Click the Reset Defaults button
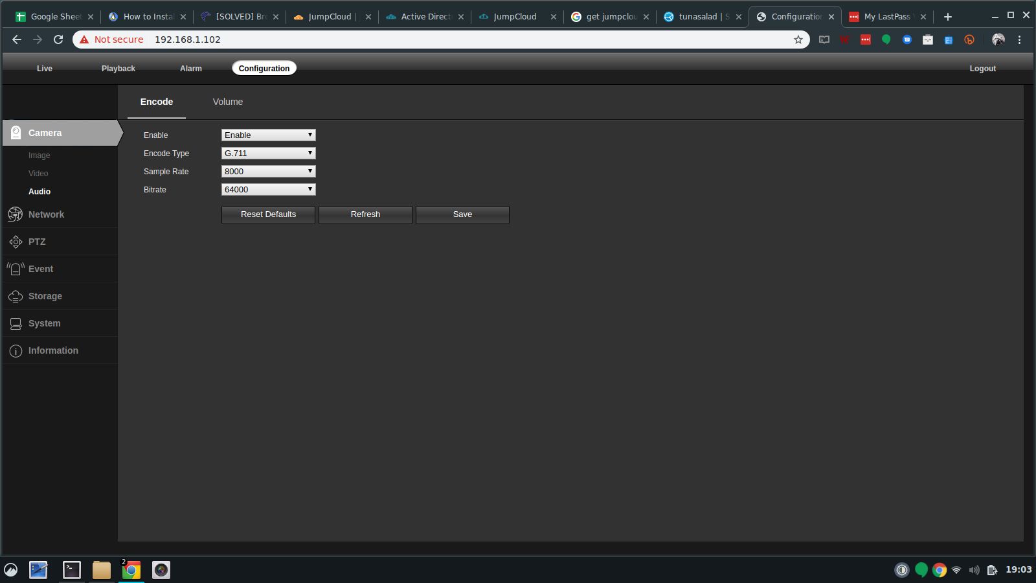Viewport: 1036px width, 583px height. click(268, 214)
